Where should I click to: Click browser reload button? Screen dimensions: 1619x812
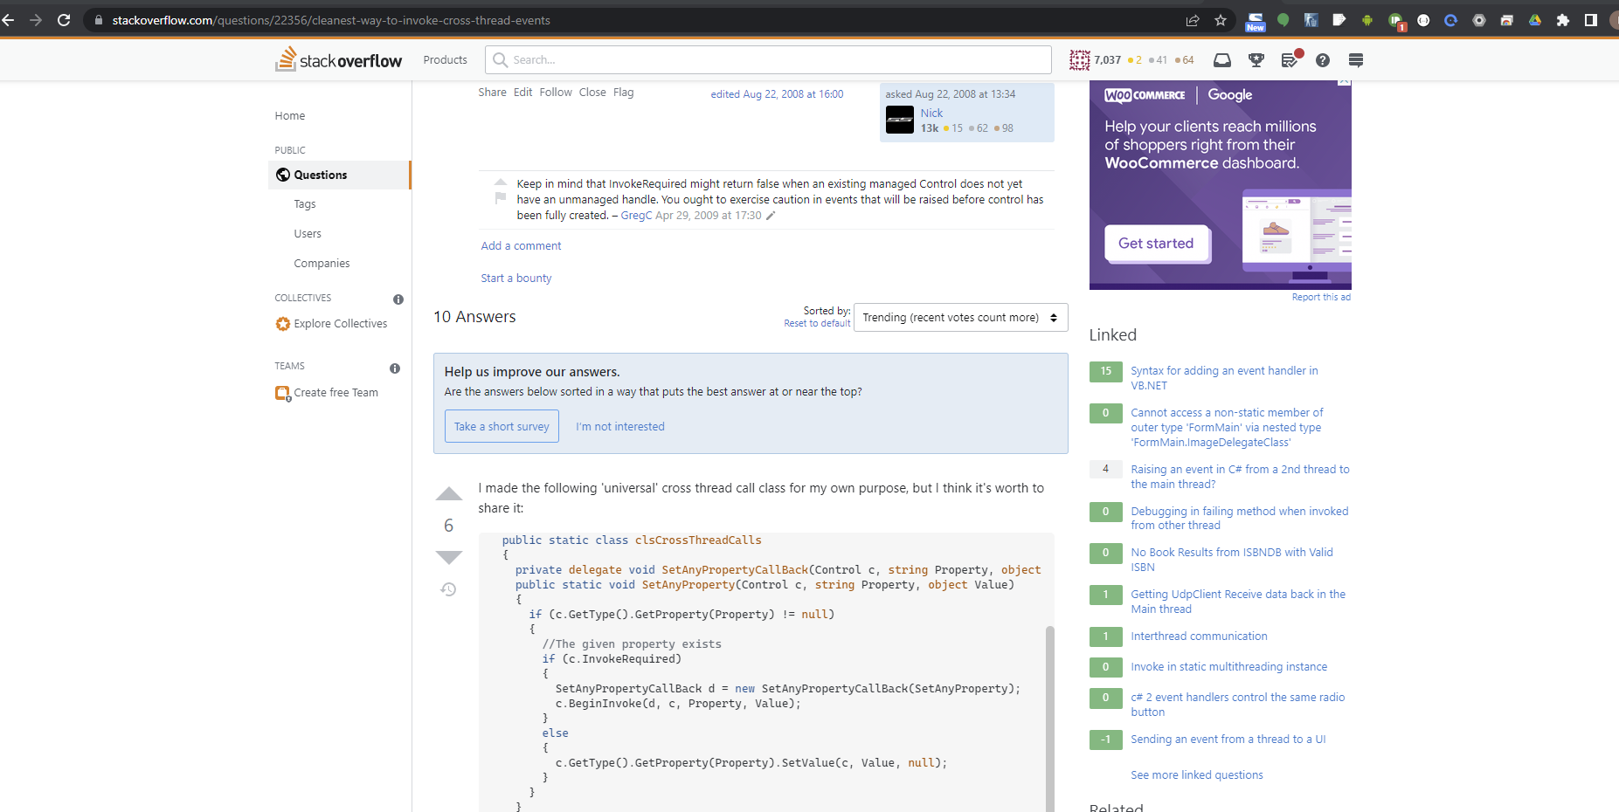pos(64,20)
